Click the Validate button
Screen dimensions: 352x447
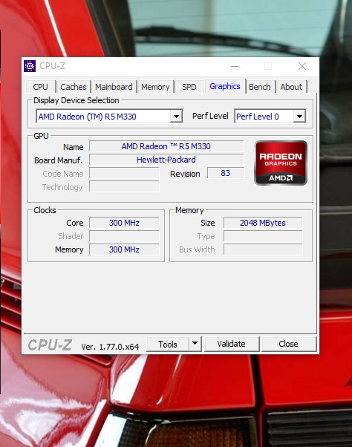[x=232, y=344]
